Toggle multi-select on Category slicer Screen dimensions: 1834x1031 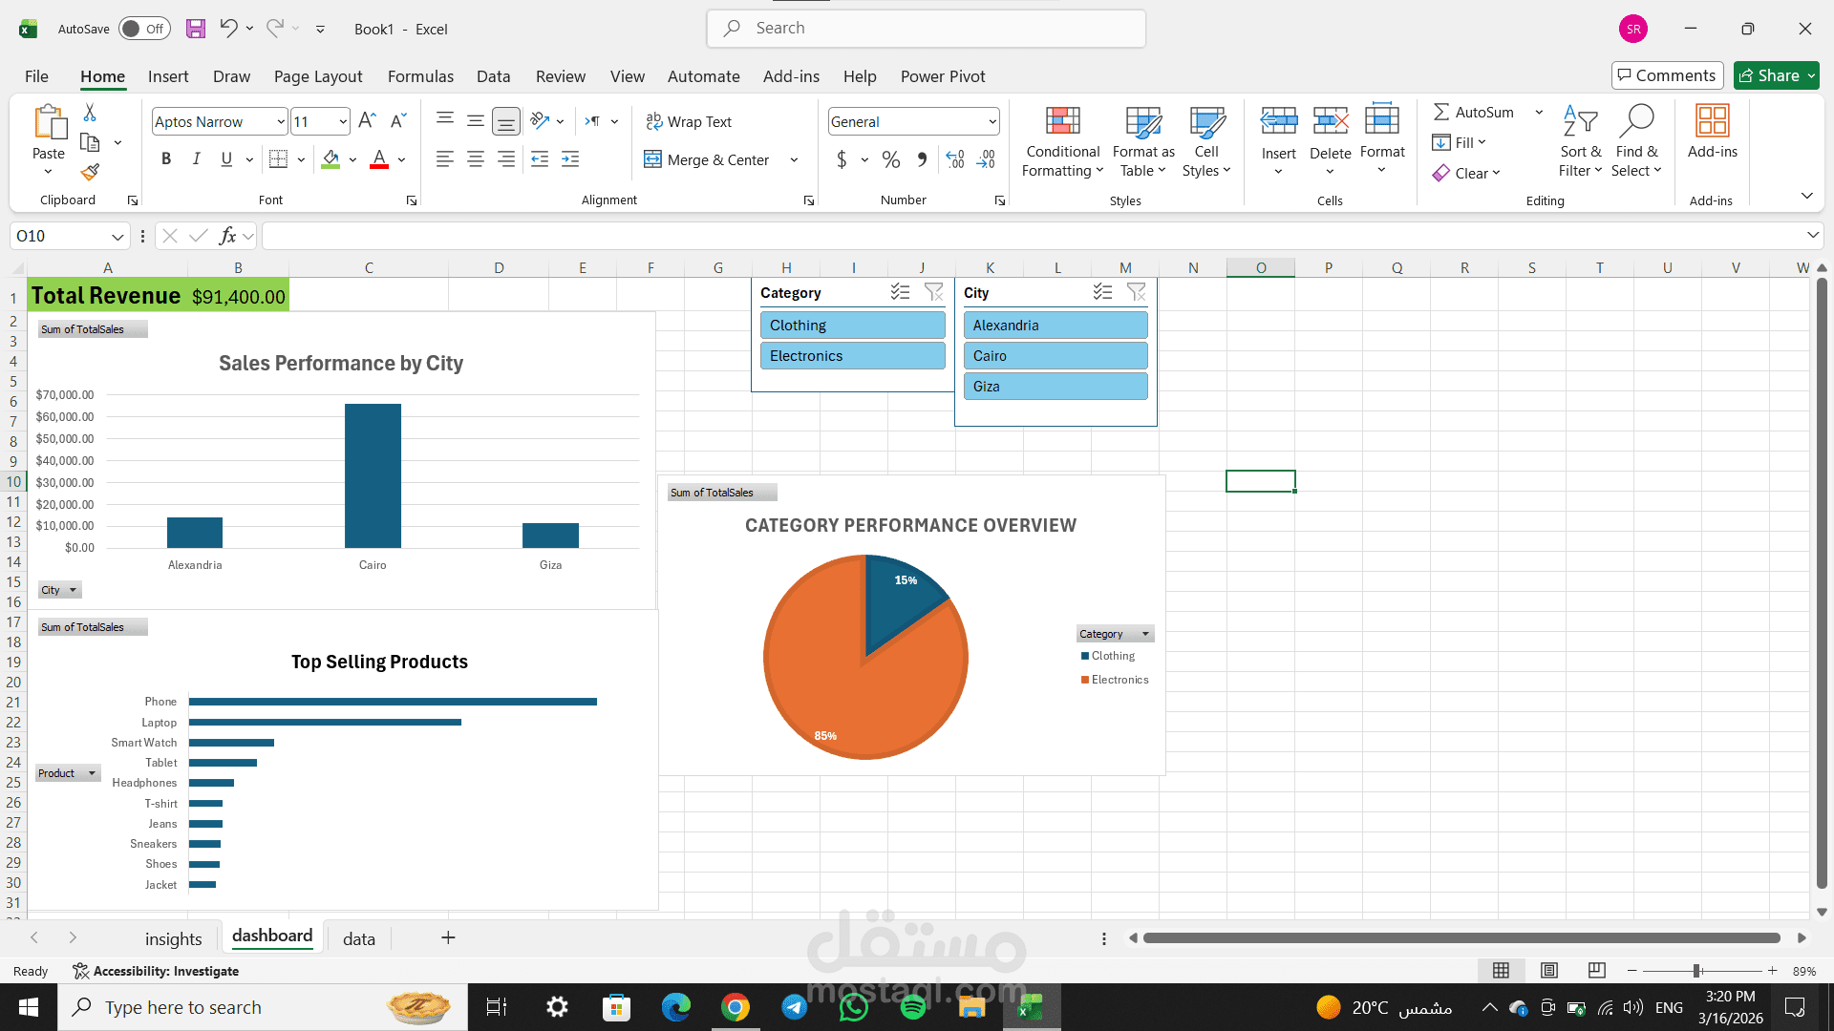point(900,292)
